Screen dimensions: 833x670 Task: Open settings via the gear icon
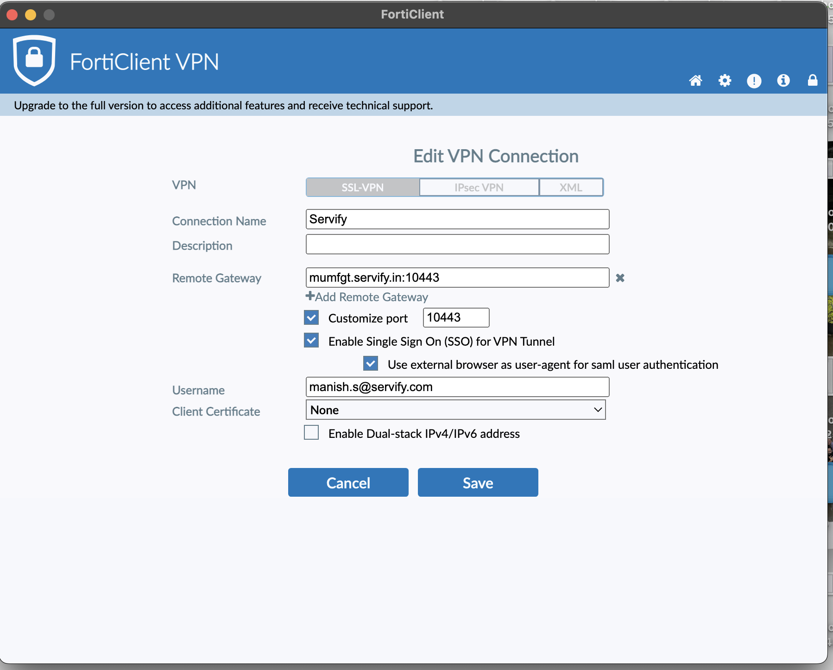coord(725,81)
